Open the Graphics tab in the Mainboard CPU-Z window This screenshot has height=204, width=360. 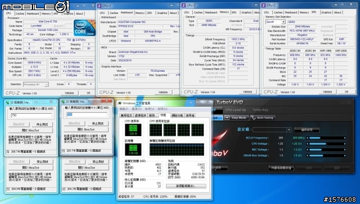162,13
